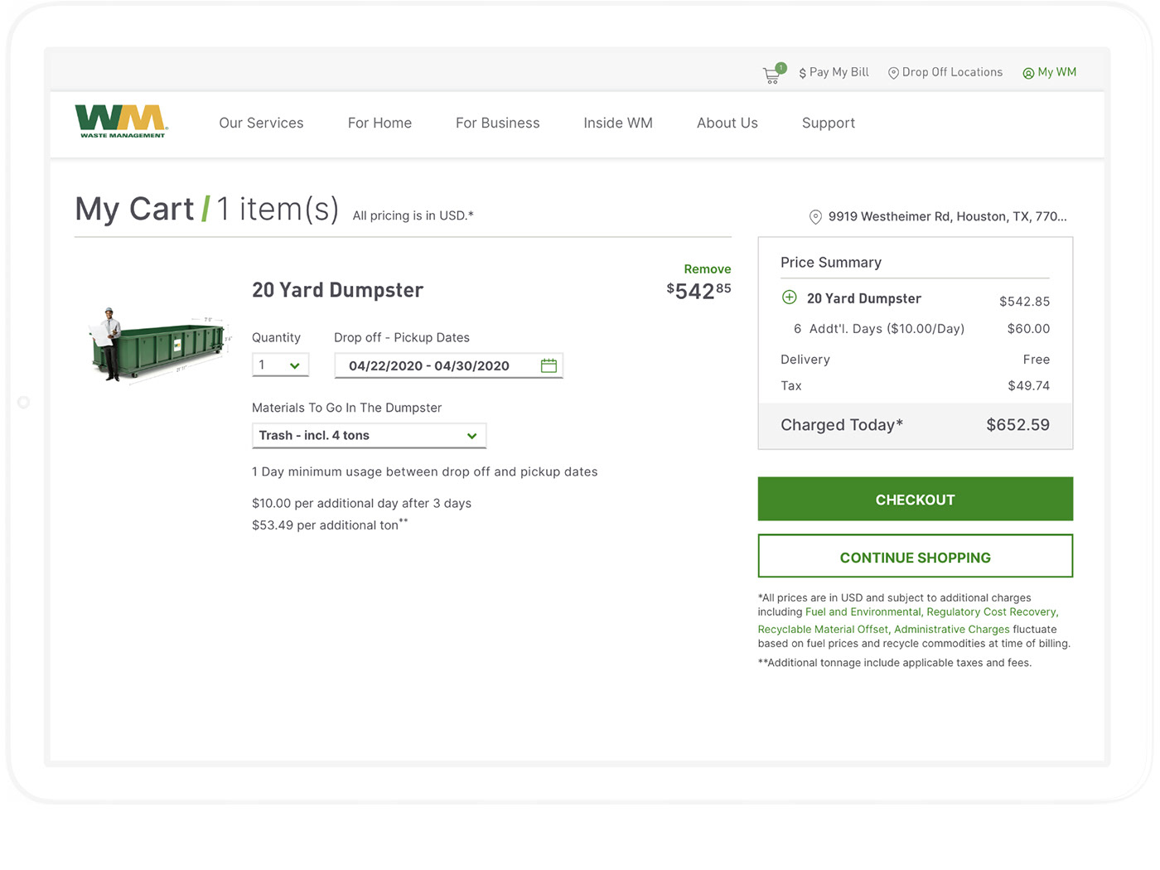Open Fuel and Environmental charges link

863,612
